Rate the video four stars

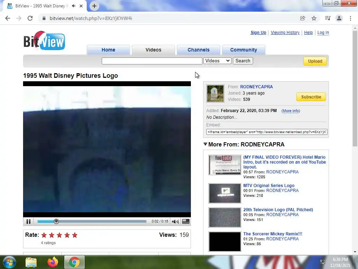(67, 235)
